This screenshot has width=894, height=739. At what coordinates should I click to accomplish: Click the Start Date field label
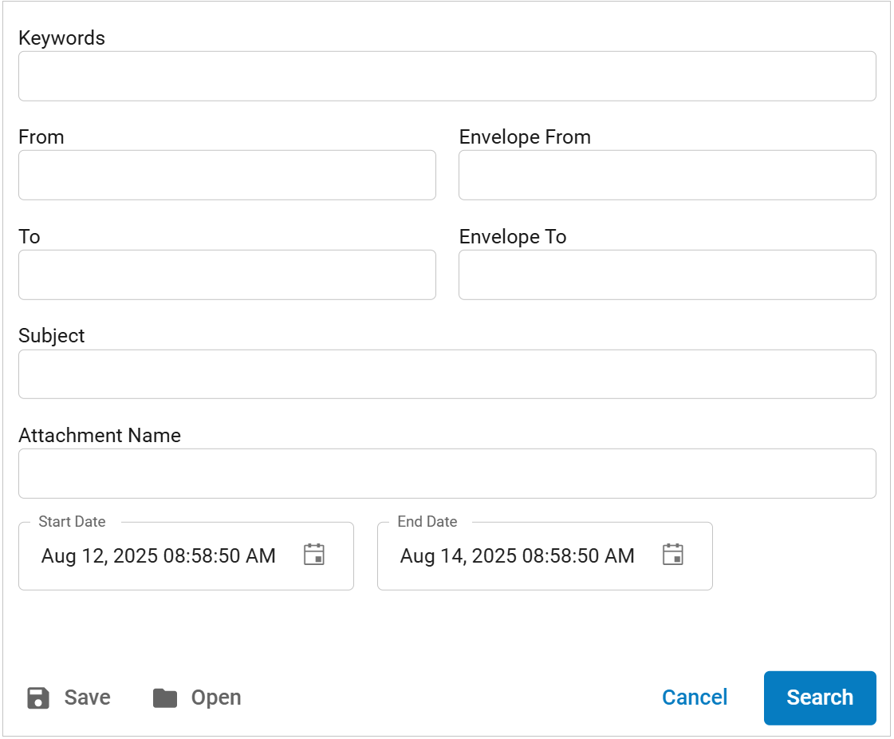72,522
